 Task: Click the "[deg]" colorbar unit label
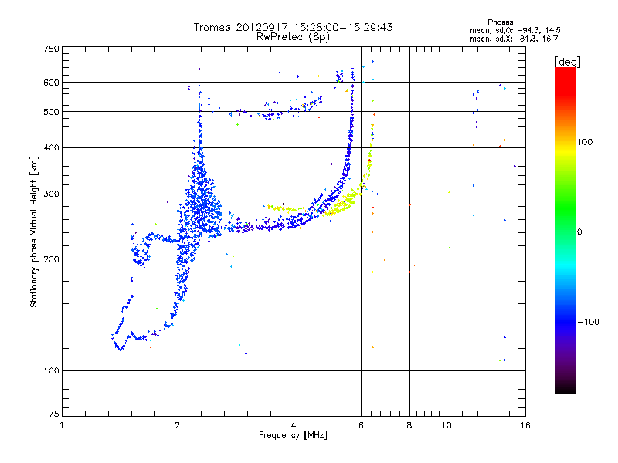pos(567,62)
